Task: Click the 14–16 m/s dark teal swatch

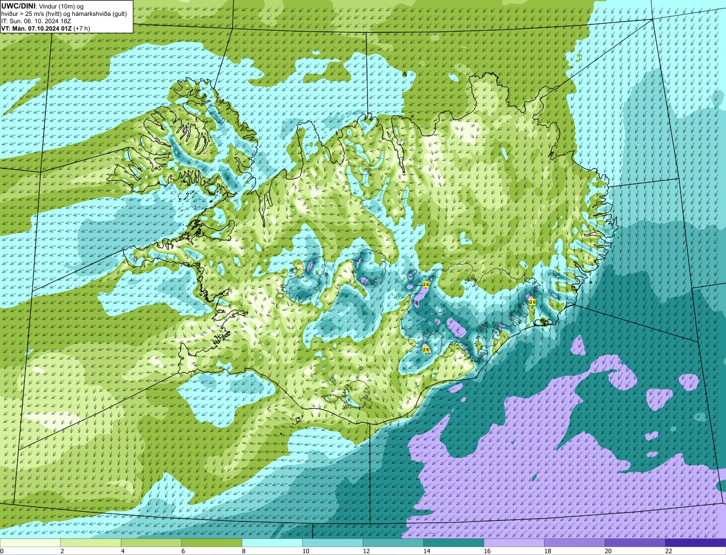Action: [454, 543]
